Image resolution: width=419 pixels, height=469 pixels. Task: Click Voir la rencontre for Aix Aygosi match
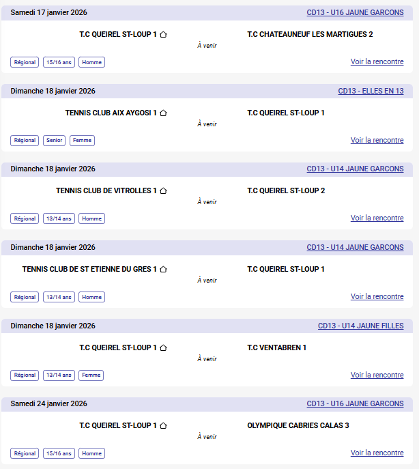[377, 140]
